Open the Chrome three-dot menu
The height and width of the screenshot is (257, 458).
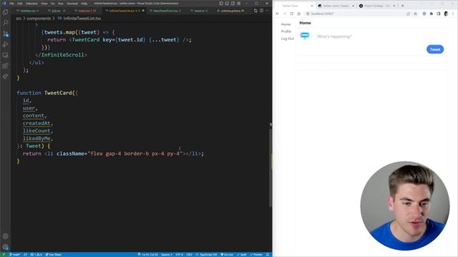click(x=453, y=14)
